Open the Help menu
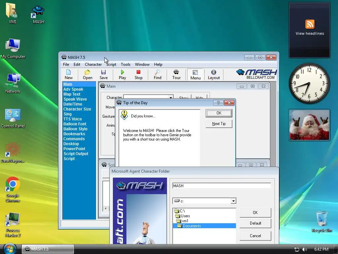Viewport: 338px width, 254px height. click(158, 64)
